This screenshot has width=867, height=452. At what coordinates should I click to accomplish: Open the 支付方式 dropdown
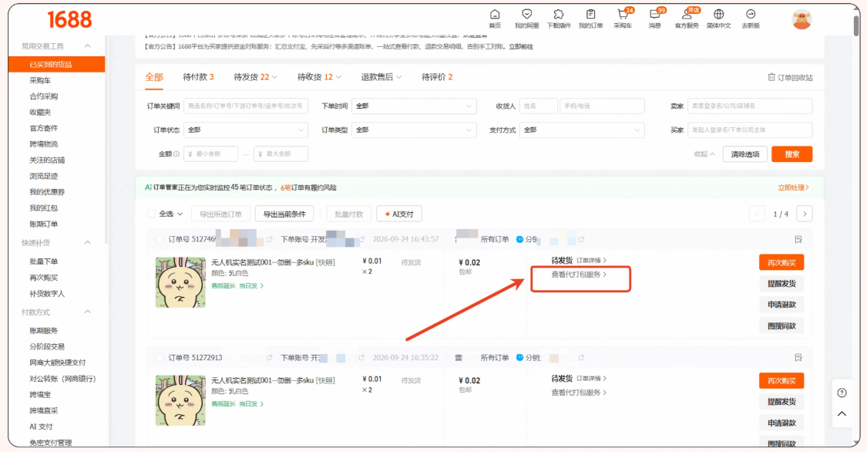click(582, 130)
